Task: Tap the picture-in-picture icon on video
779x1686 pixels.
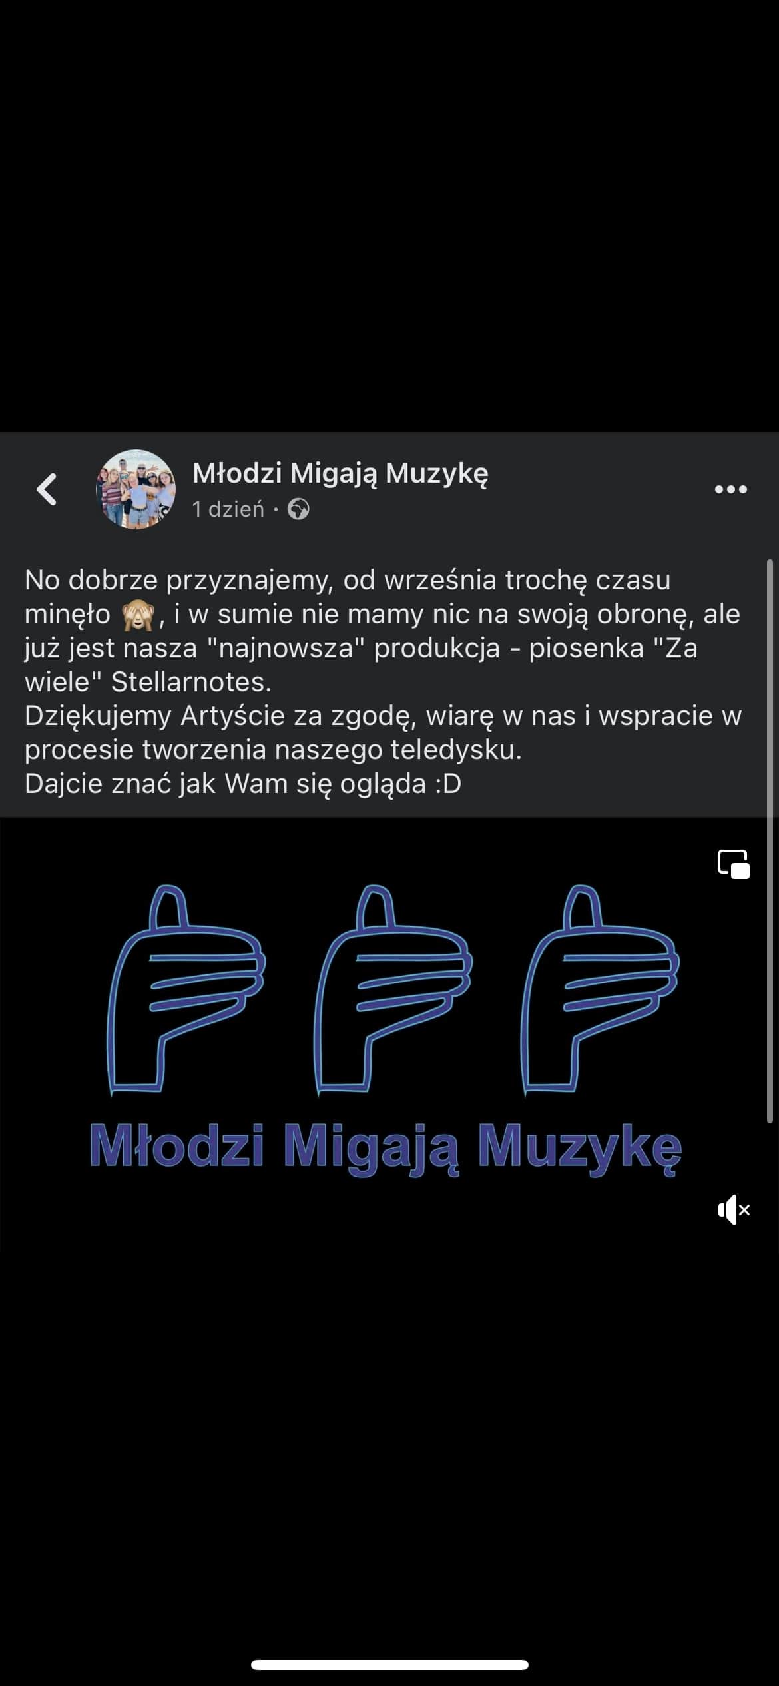Action: (x=733, y=864)
